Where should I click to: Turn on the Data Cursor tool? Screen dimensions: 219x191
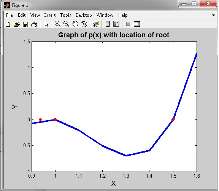click(96, 24)
